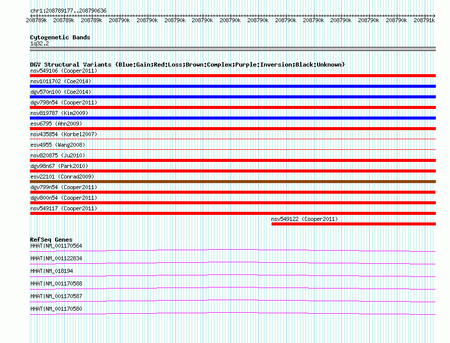The height and width of the screenshot is (343, 450).
Task: Click the chr1:208789177..208790636 region label
Action: (68, 11)
